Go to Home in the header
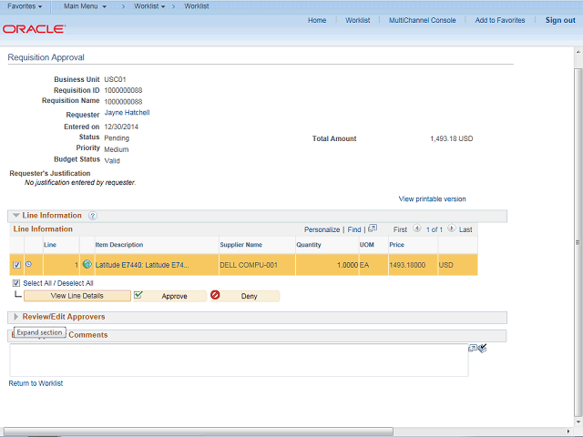The width and height of the screenshot is (583, 437). click(x=317, y=20)
